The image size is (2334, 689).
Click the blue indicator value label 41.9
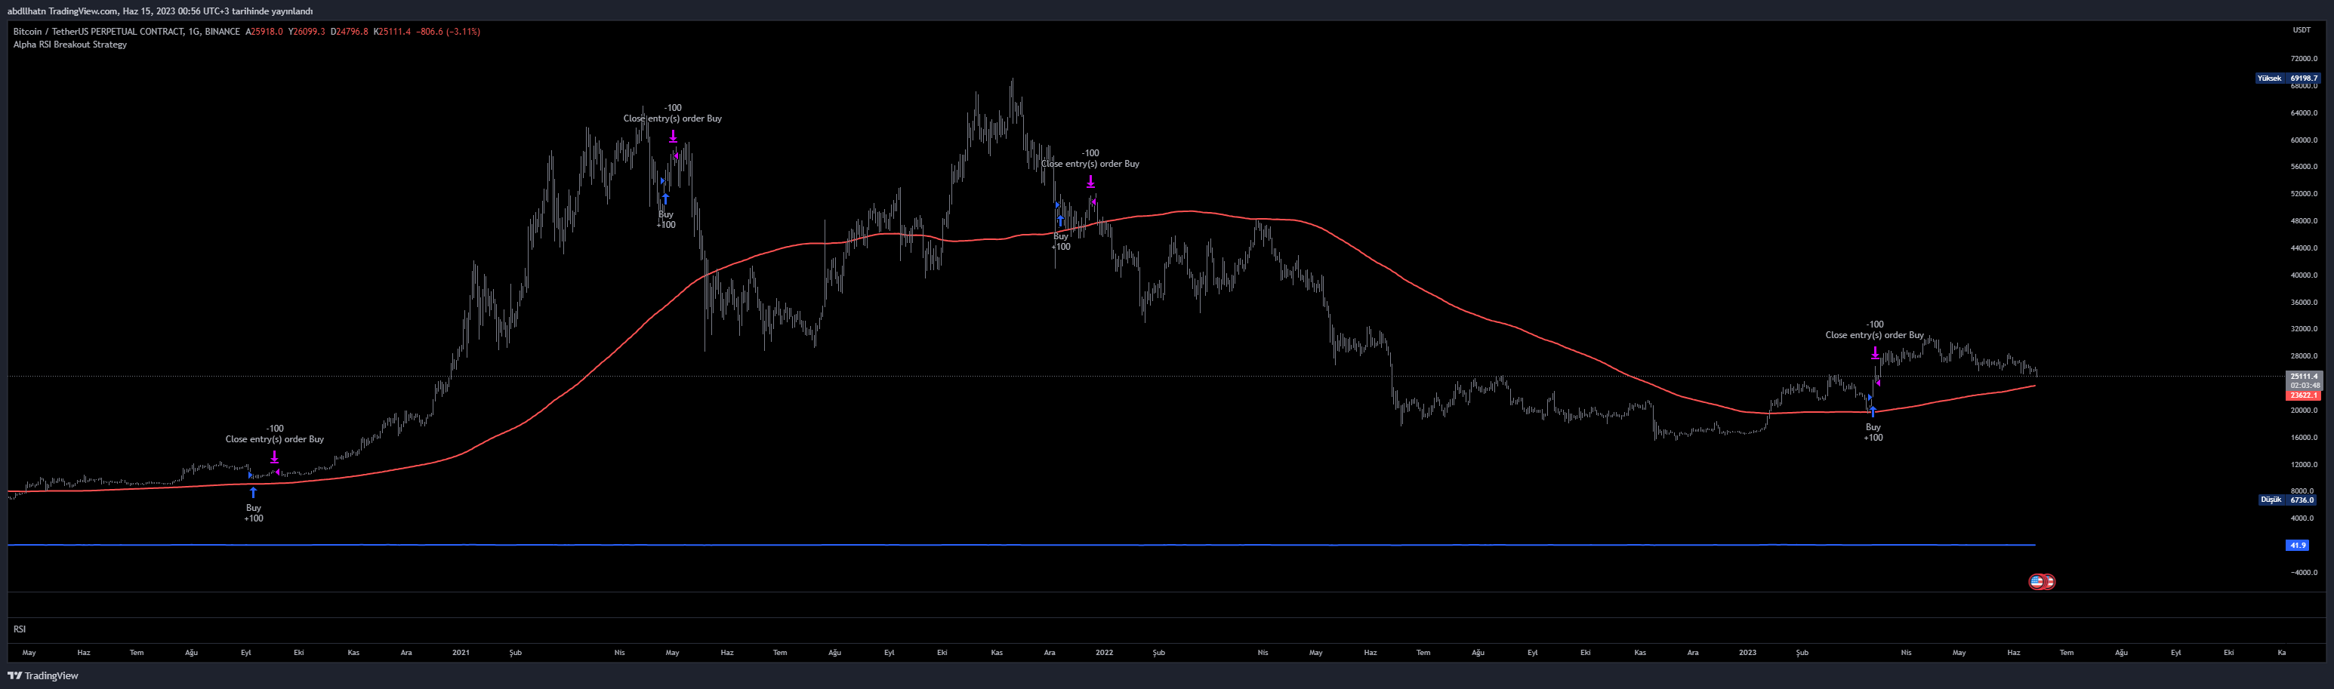point(2298,545)
